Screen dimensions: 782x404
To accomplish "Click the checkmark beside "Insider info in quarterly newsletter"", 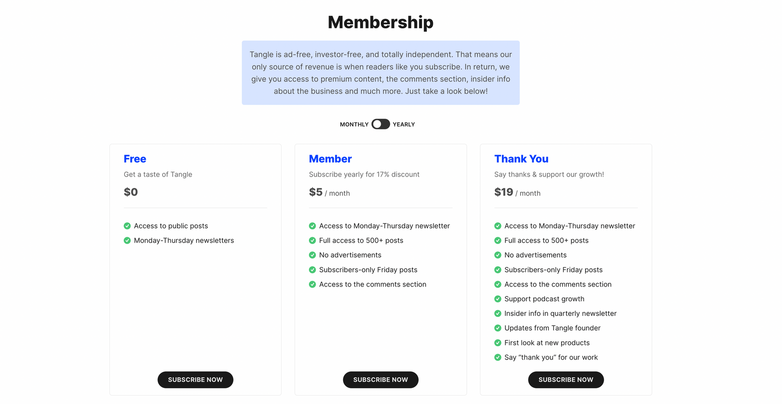I will tap(498, 314).
